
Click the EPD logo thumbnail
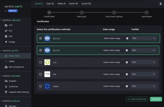click(47, 74)
